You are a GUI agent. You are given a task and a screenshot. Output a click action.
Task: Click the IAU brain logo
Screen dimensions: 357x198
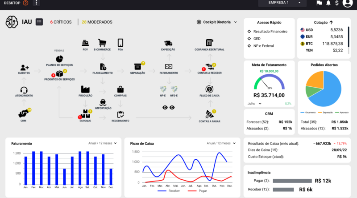point(12,22)
